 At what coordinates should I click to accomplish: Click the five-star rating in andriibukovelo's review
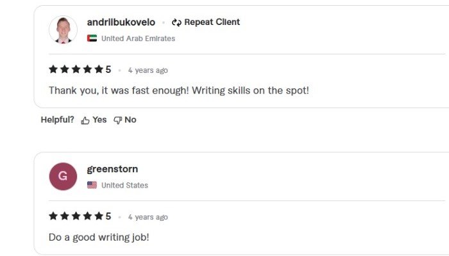tap(76, 70)
